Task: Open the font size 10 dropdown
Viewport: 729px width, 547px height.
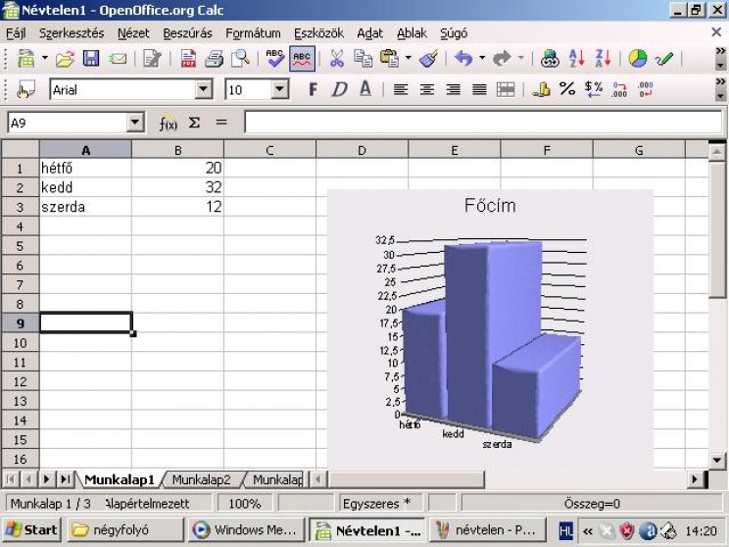Action: (x=280, y=89)
